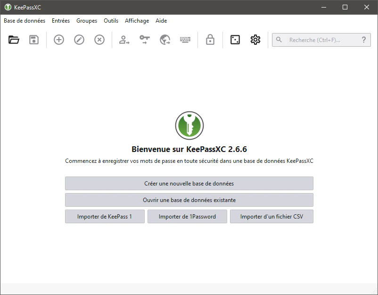Click Importer de KeePass 1 button
378x295 pixels.
coord(105,217)
